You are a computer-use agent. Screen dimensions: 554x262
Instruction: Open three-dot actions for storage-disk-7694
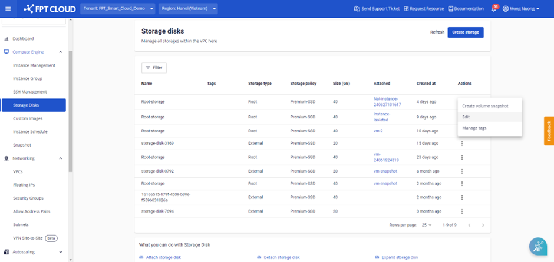click(462, 210)
